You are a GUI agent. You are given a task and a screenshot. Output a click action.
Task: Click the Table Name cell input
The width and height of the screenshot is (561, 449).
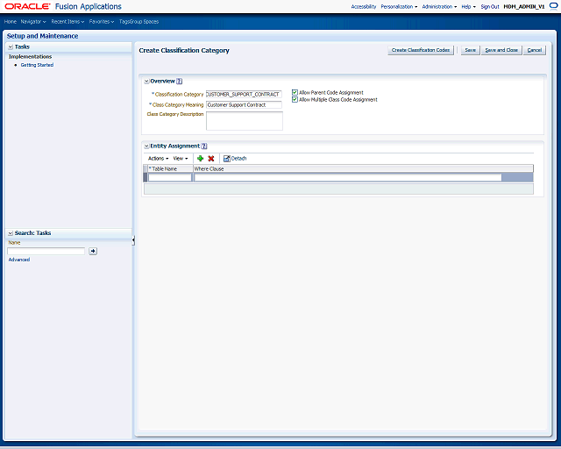point(170,177)
